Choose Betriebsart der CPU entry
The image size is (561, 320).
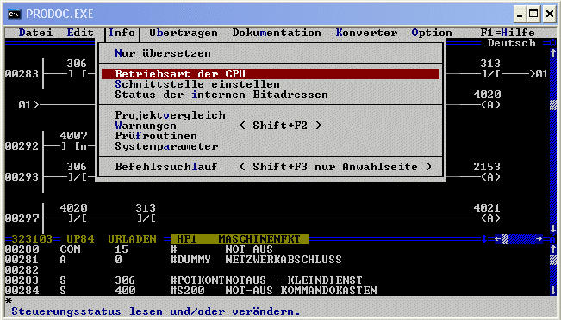click(271, 74)
